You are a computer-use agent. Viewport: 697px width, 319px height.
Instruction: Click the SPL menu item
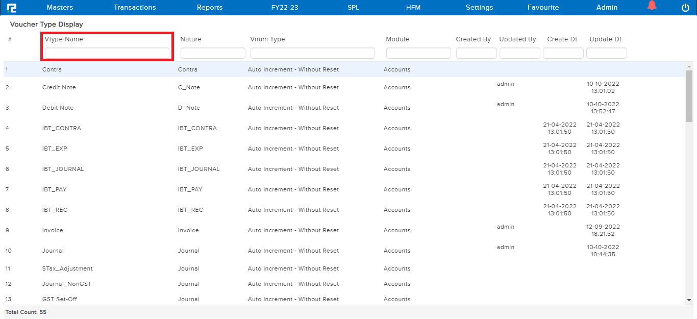[353, 7]
